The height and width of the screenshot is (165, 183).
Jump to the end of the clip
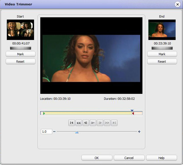[x=114, y=123]
